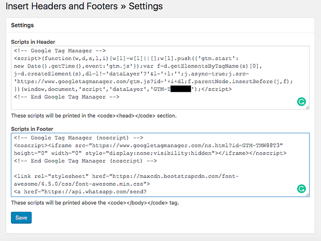Click the font-awesome stylesheet link line

tap(126, 180)
